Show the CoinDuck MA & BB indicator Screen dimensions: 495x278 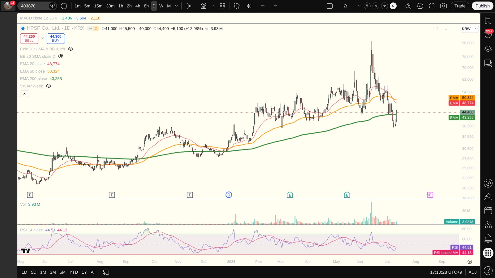71,49
